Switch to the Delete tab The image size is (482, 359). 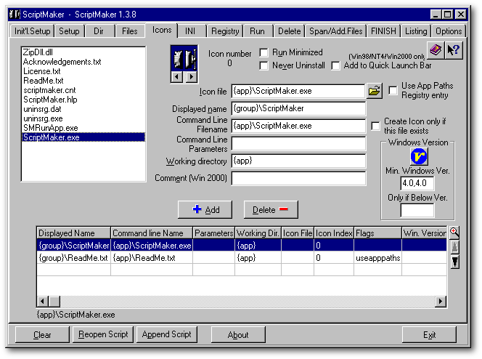coord(289,31)
